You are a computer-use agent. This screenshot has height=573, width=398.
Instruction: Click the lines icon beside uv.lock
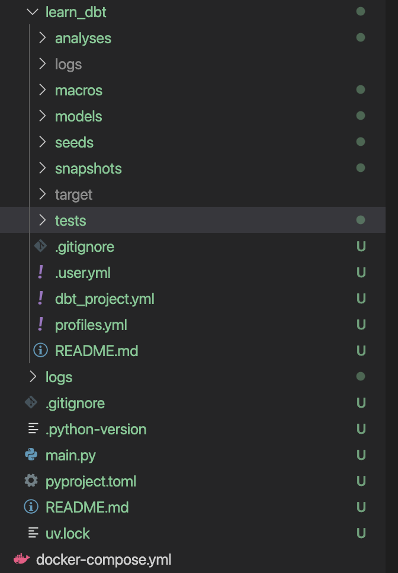click(33, 533)
